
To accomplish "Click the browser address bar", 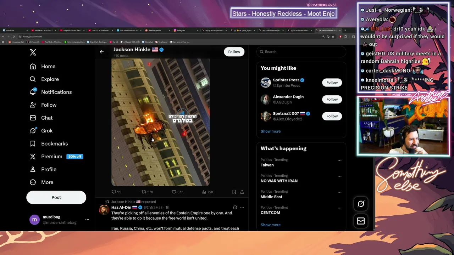I will point(170,36).
